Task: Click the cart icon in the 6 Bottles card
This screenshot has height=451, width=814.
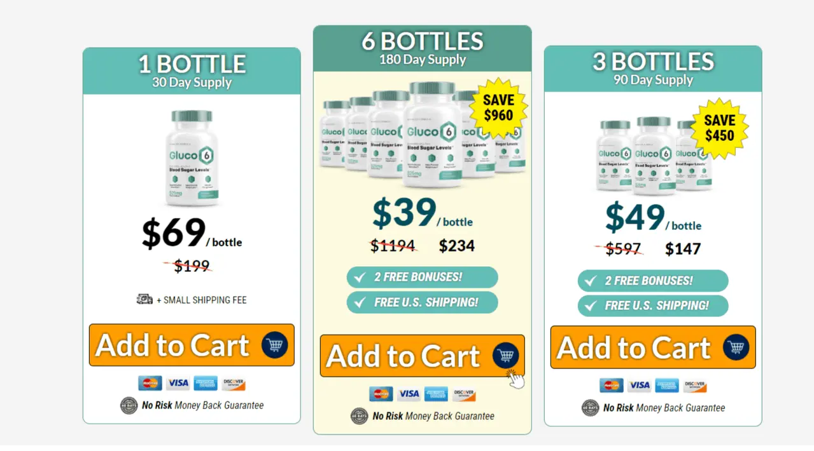Action: click(x=506, y=356)
